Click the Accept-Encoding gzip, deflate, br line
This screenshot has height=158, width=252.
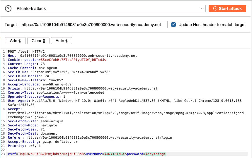pyautogui.click(x=43, y=142)
